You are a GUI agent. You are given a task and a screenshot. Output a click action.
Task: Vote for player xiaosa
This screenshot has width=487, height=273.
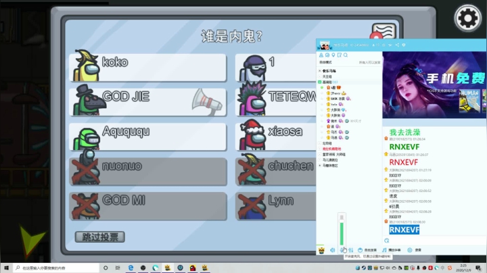276,136
